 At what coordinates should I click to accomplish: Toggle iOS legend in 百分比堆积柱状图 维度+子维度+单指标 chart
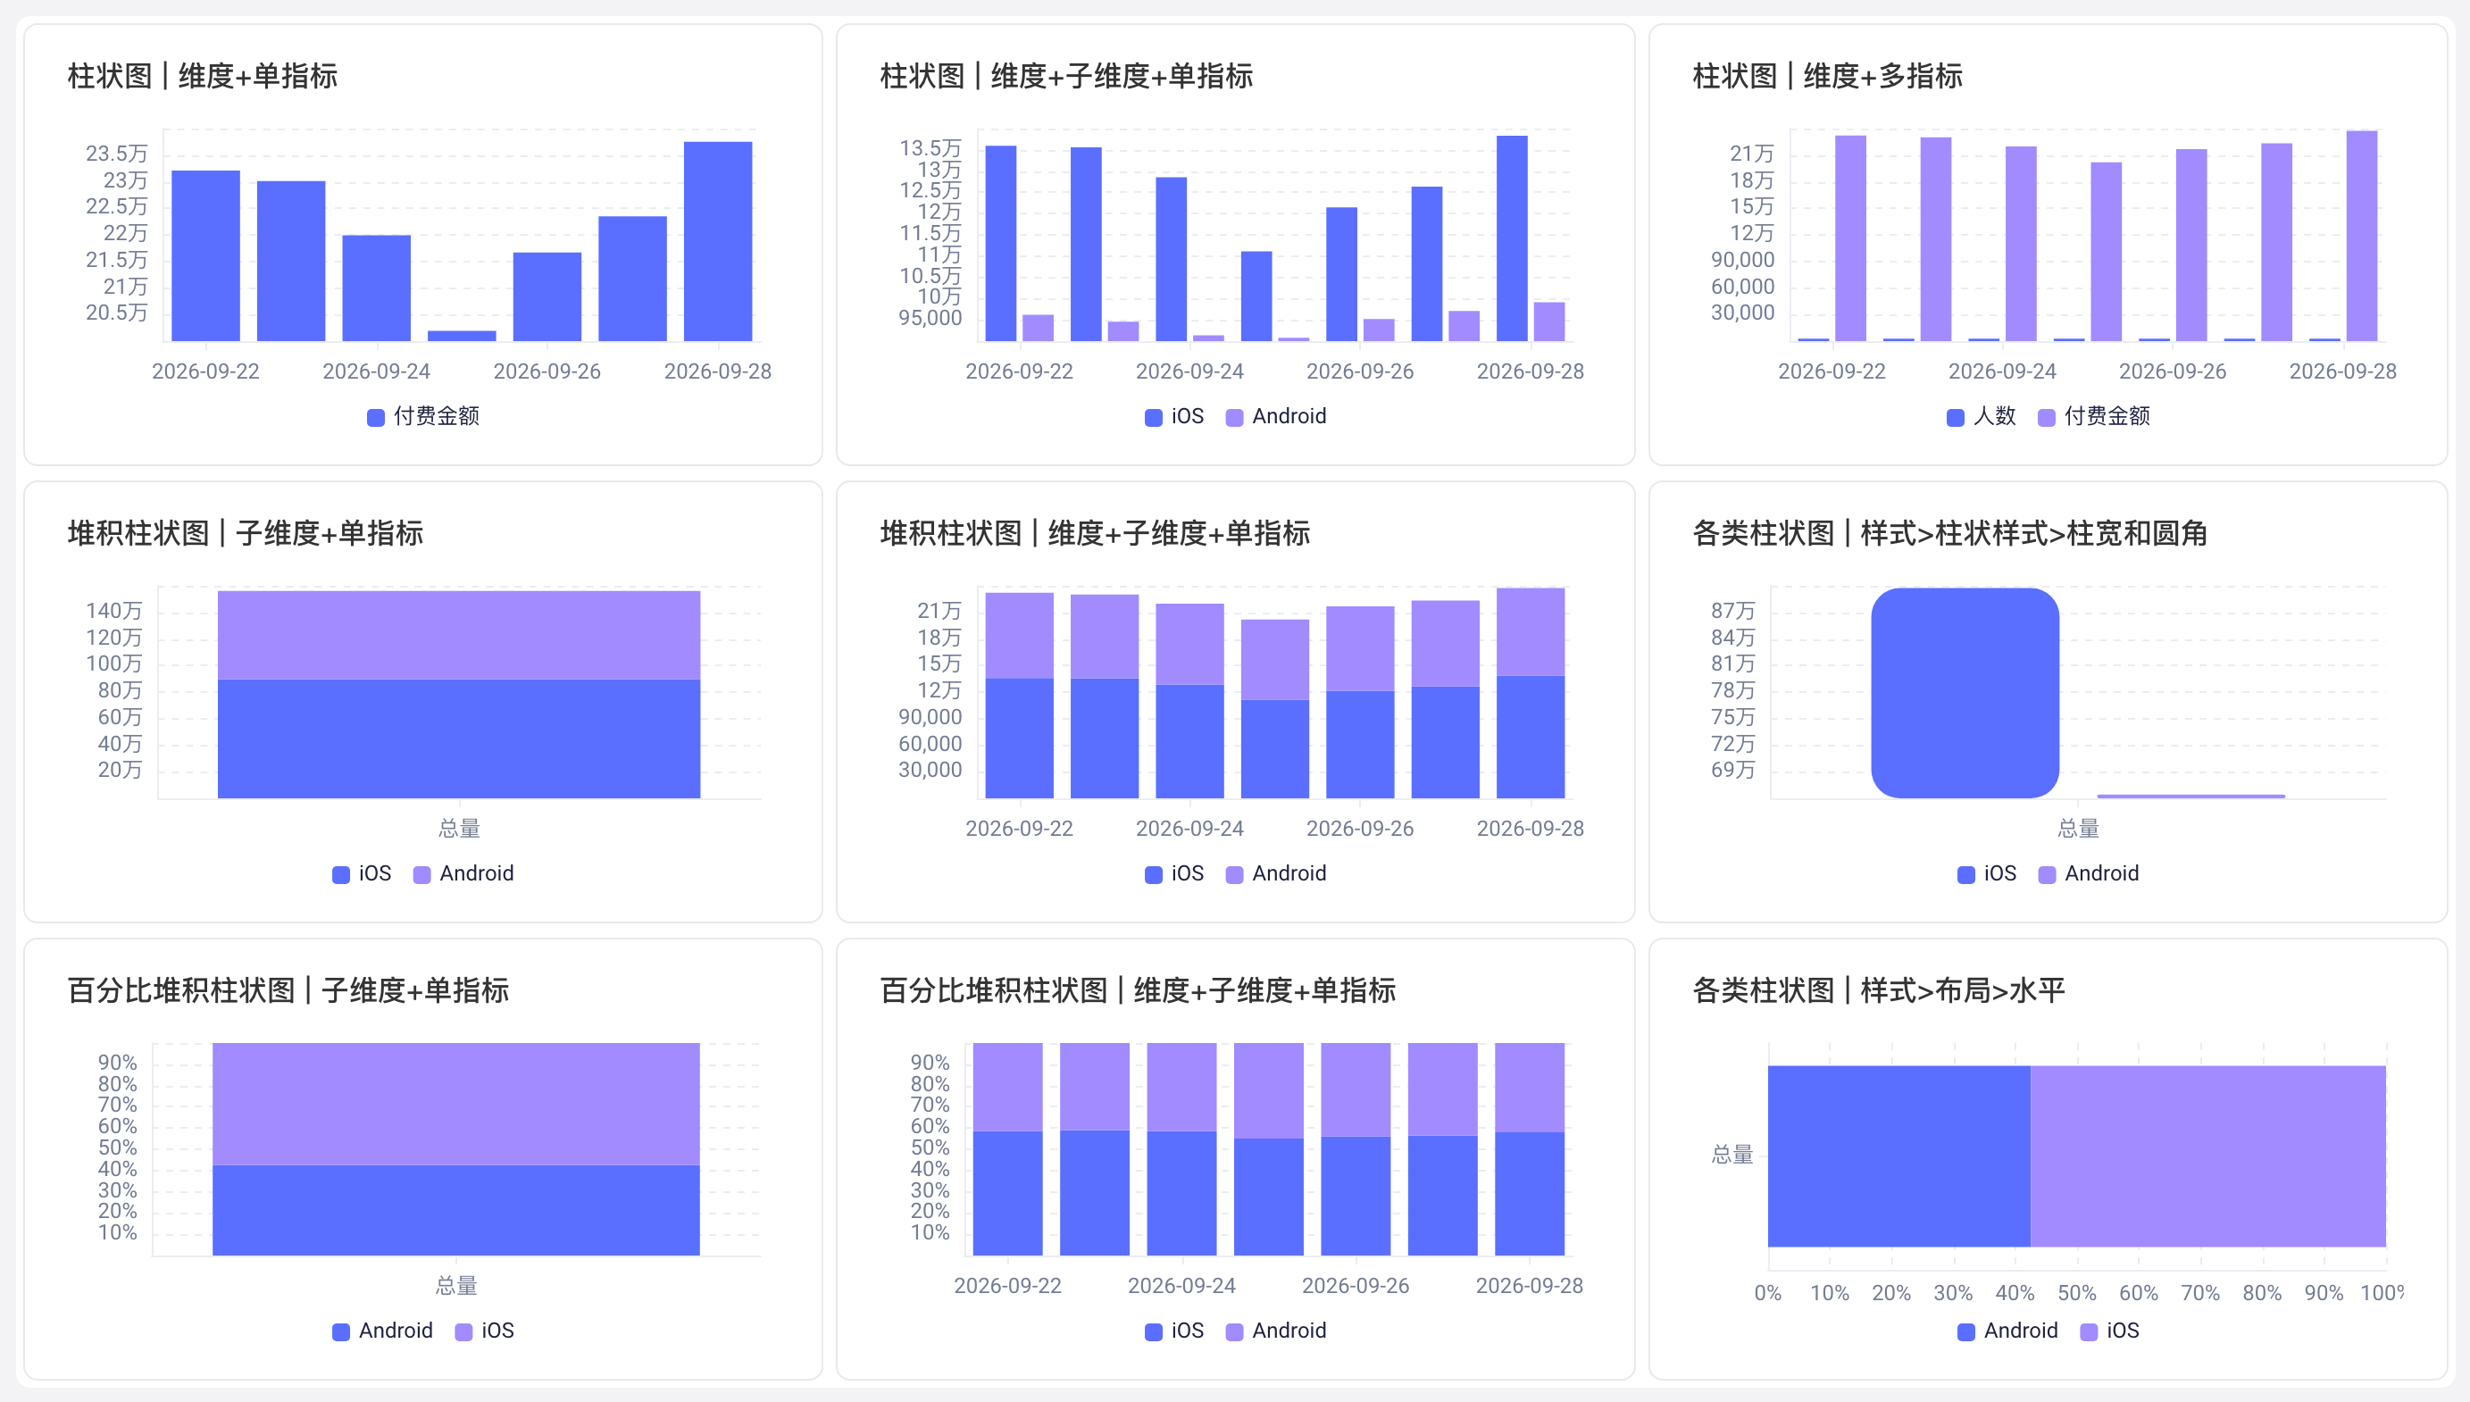coord(1174,1331)
